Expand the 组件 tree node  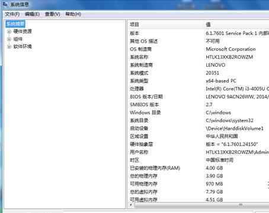9,39
